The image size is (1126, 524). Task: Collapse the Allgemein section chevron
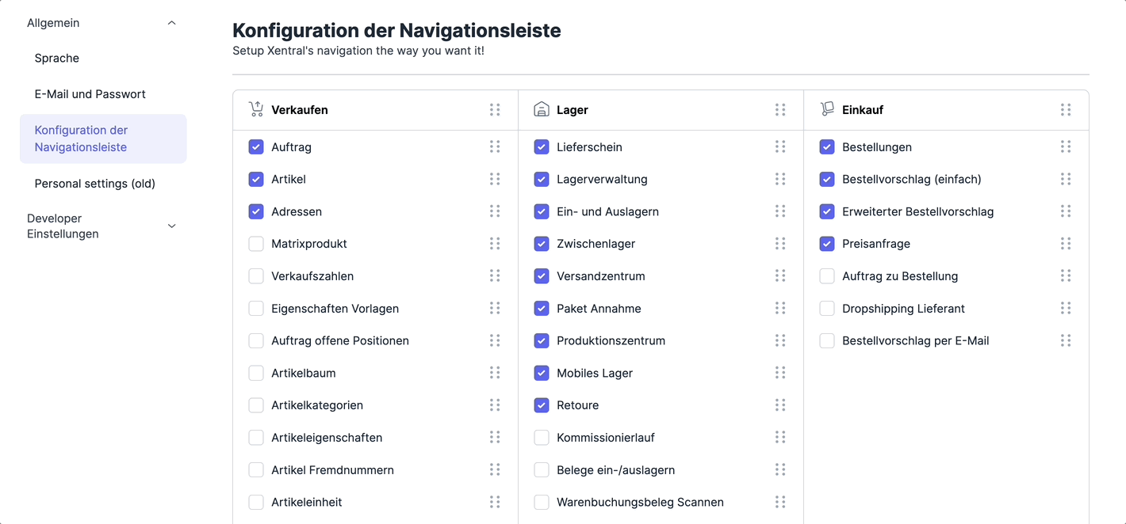pos(172,23)
